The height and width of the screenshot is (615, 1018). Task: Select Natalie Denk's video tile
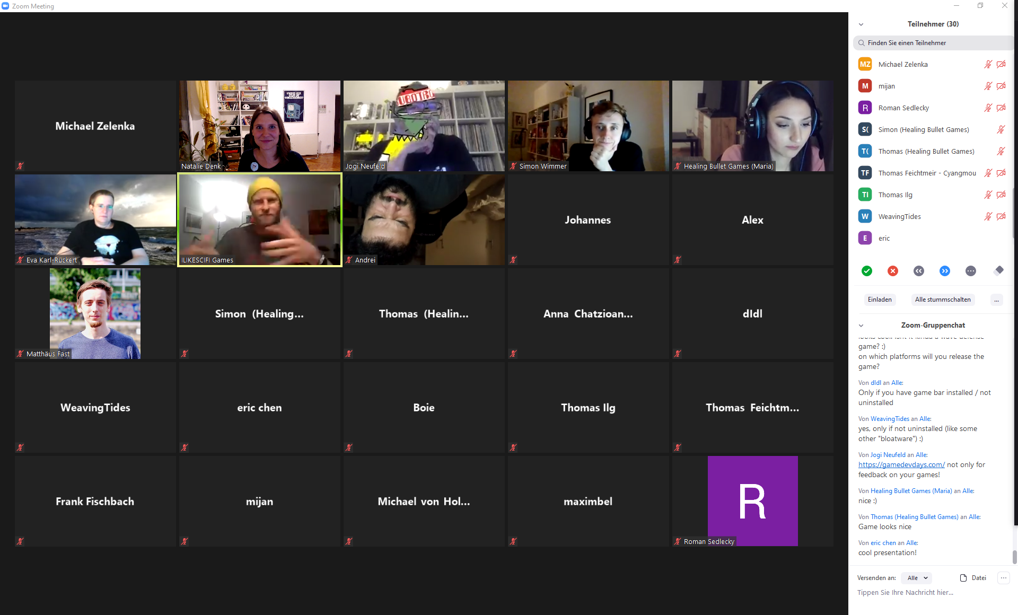pyautogui.click(x=260, y=126)
